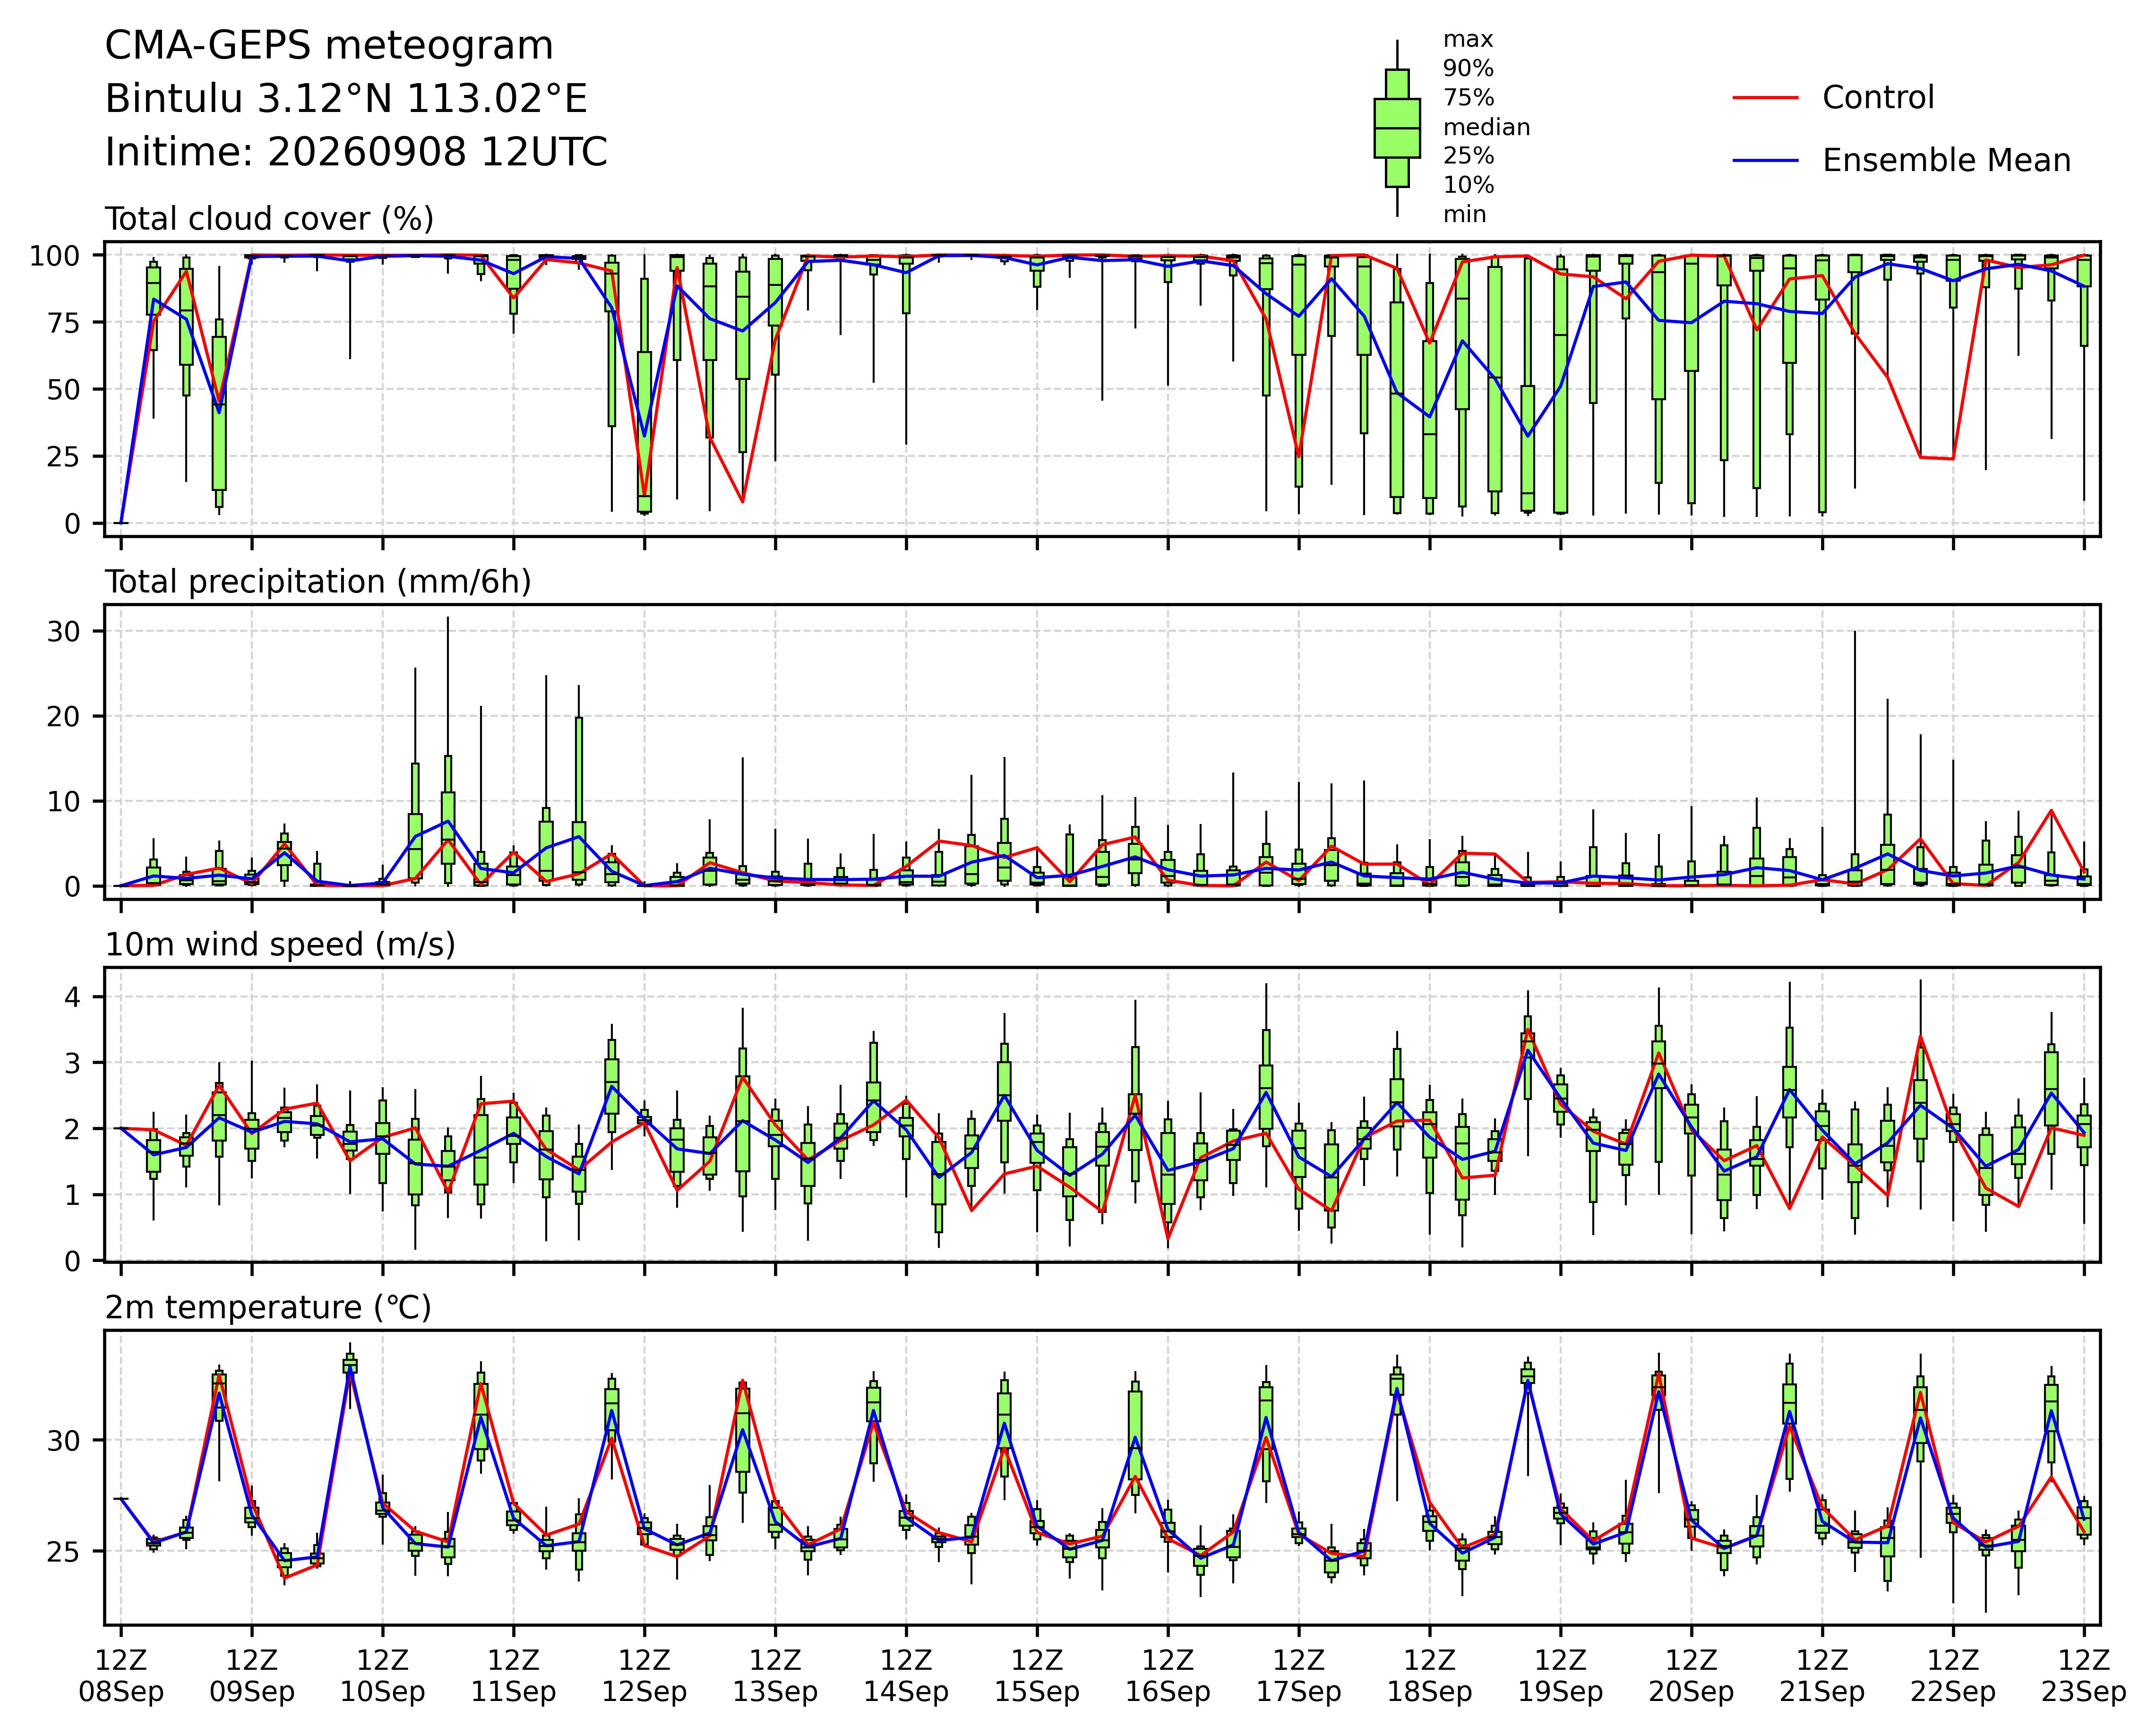Click the median label in legend
Screen dimensions: 2156x1735
pos(1486,127)
